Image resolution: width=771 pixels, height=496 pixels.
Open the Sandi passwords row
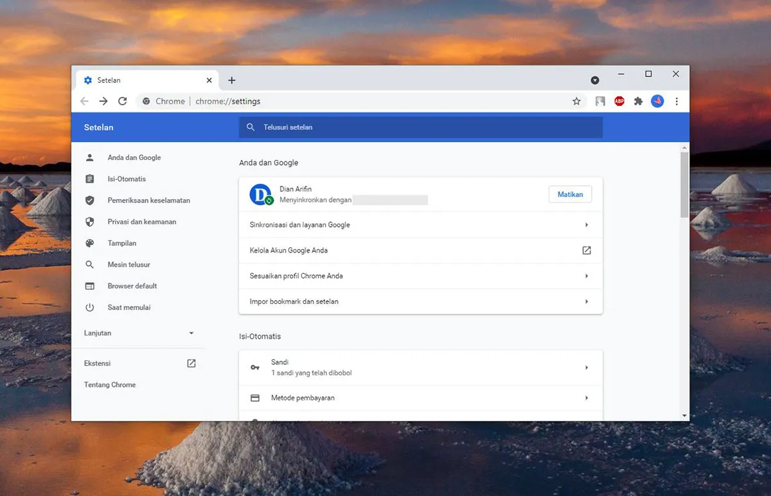click(420, 368)
